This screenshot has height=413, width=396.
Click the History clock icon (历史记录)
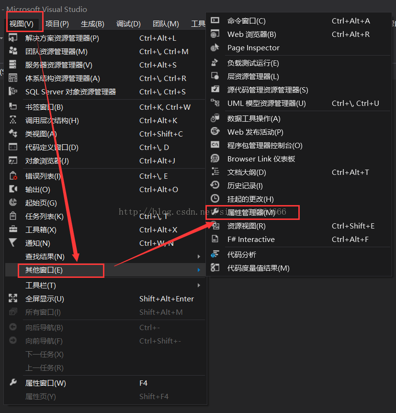215,185
